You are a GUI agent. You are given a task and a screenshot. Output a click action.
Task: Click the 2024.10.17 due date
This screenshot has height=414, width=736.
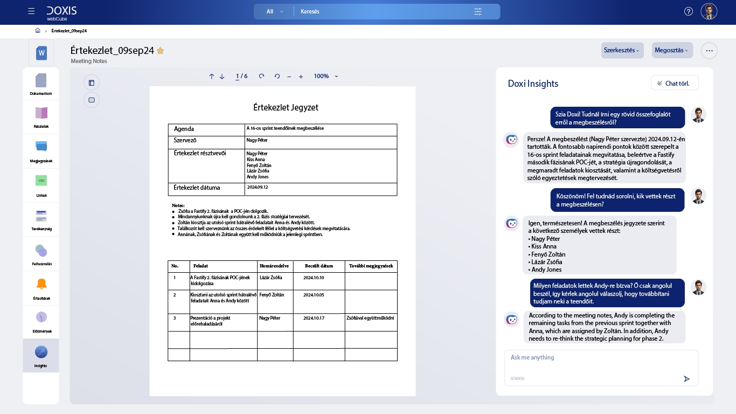[x=314, y=318]
